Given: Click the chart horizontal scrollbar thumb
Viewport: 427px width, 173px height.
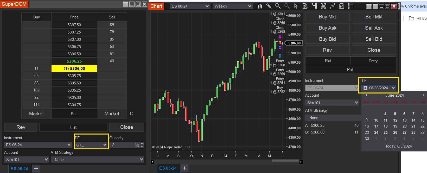Looking at the screenshot, I should click(x=285, y=162).
